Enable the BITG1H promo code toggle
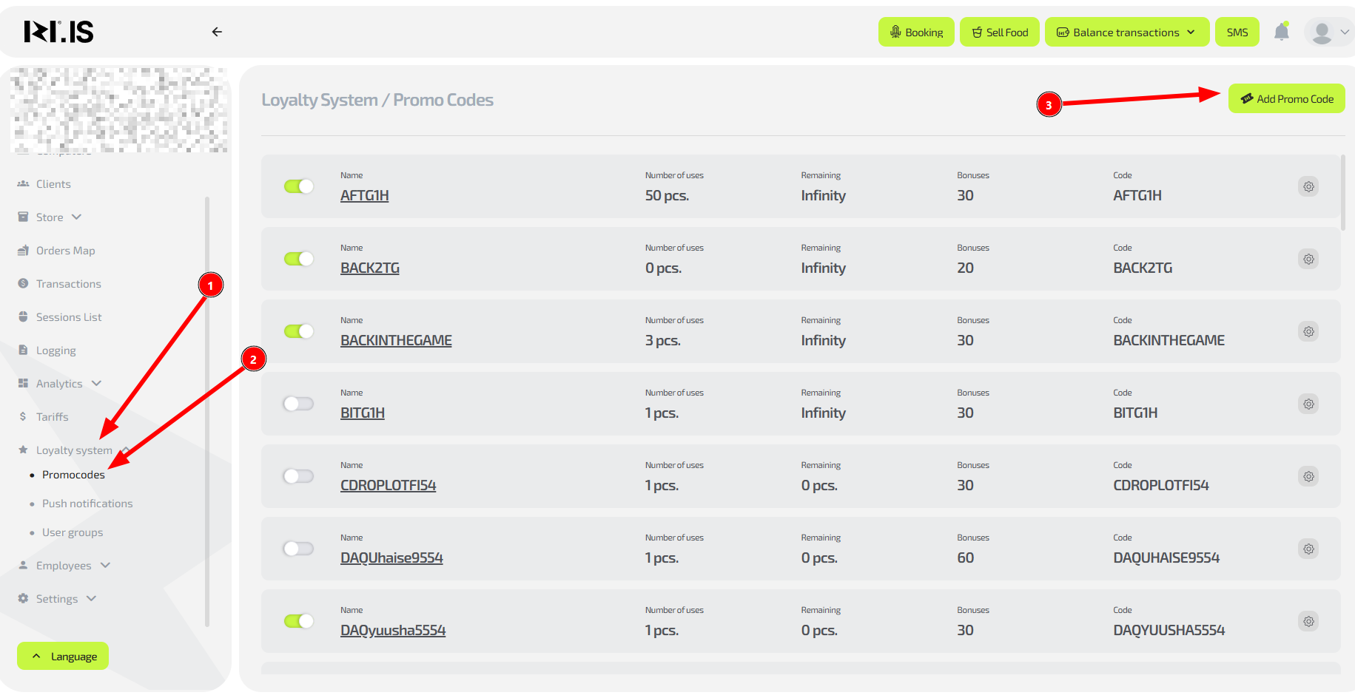1355x698 pixels. [299, 404]
